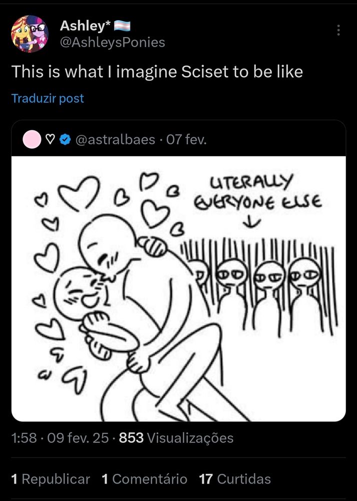Show the 17 Curtidas list
Viewport: 357px width, 501px height.
click(235, 479)
